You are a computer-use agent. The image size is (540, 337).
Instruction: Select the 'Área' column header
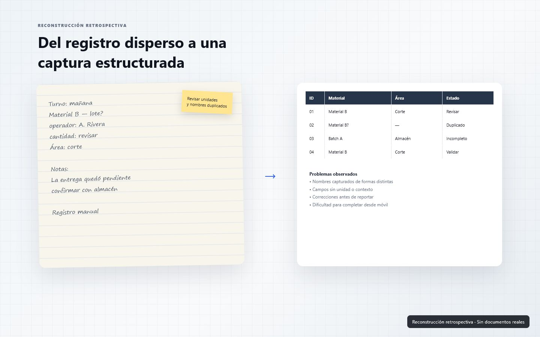417,98
